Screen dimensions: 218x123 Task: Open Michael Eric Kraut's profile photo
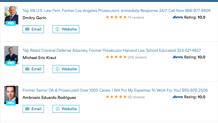click(x=11, y=55)
